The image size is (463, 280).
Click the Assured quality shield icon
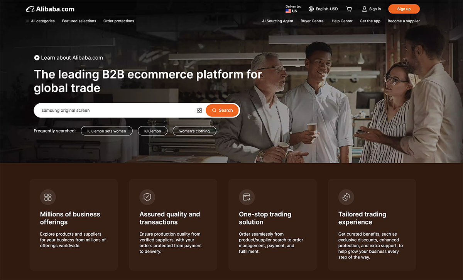pos(147,197)
